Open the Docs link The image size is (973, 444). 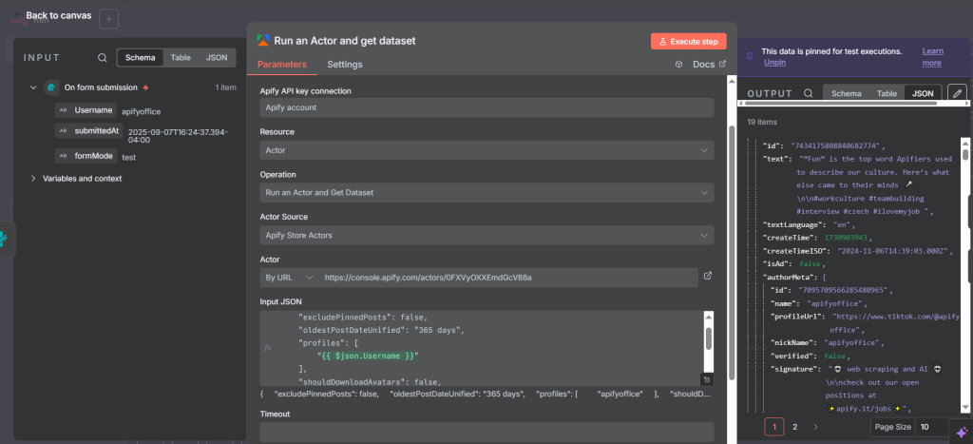pos(709,65)
